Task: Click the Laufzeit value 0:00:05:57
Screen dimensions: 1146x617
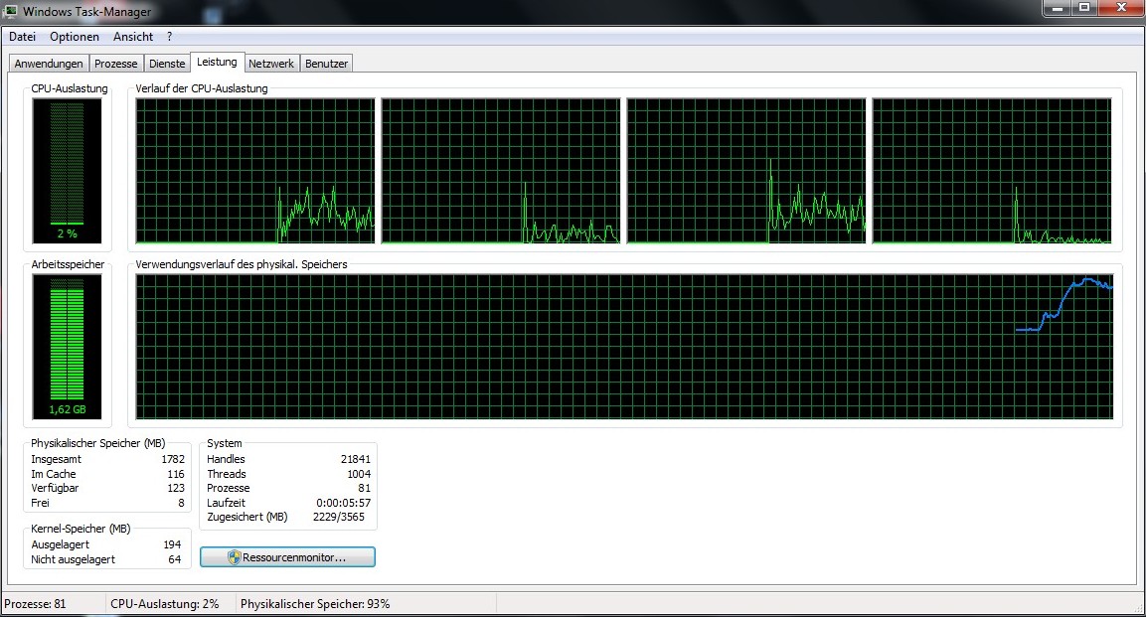Action: pos(344,503)
